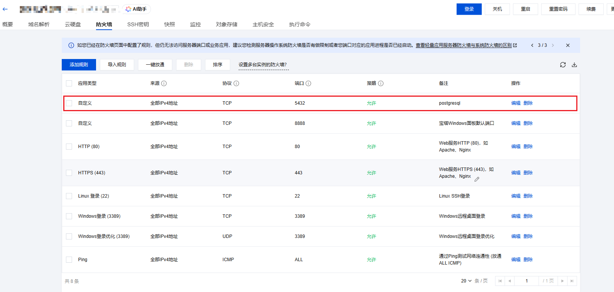Click the pencil icon in HTTPS remark
This screenshot has width=614, height=292.
point(477,179)
